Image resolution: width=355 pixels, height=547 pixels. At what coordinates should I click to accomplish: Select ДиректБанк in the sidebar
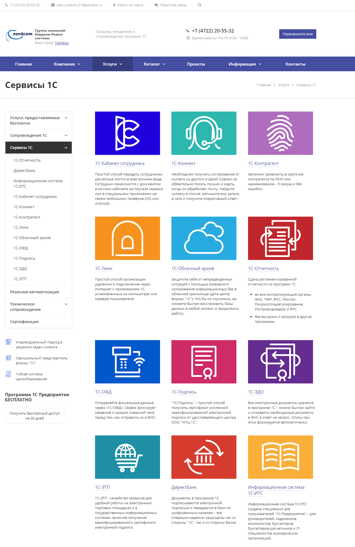click(24, 171)
